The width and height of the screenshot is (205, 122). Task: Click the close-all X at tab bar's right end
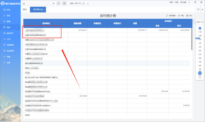coord(202,9)
